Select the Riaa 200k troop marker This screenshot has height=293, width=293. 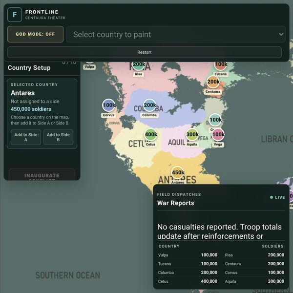tap(139, 64)
